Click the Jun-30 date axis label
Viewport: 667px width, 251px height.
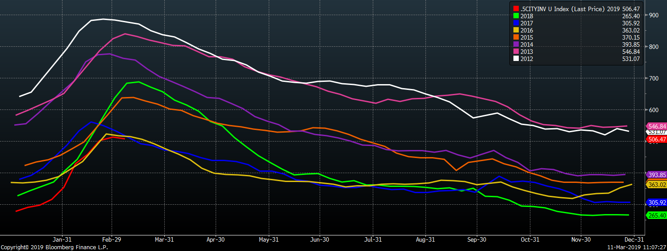click(320, 239)
